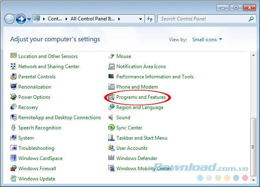
Task: Click the Sound speaker icon
Action: 111,117
